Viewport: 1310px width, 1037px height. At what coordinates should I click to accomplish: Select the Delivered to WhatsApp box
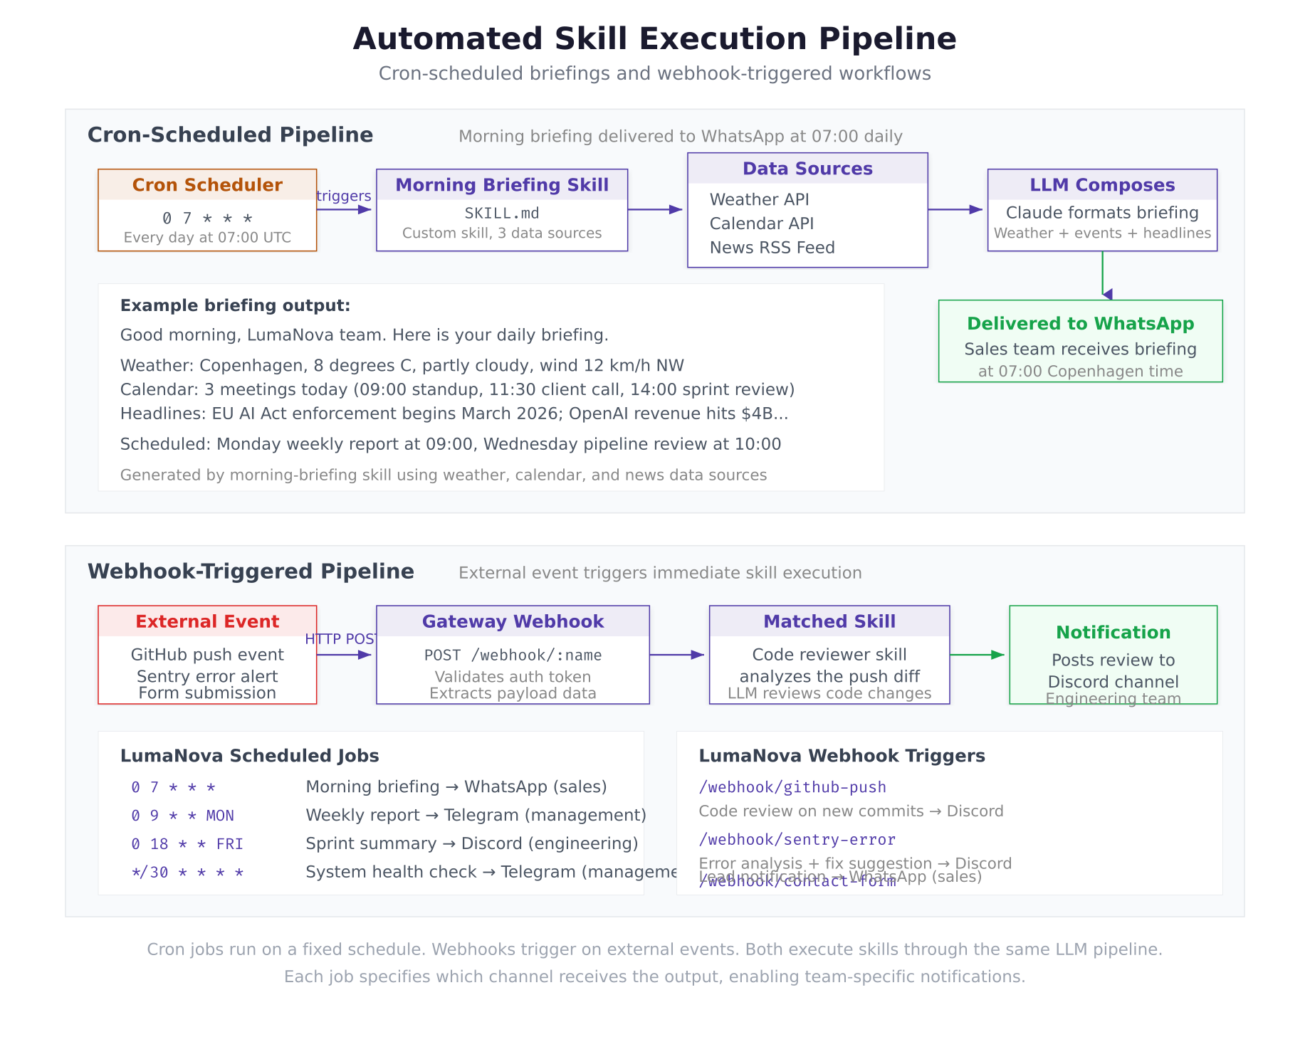(1080, 342)
